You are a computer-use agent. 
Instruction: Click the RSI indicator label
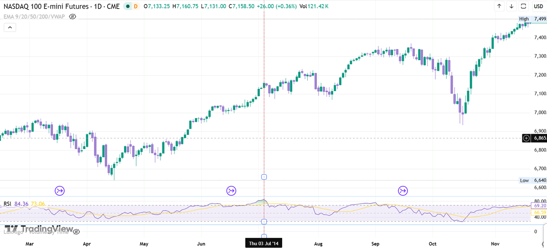(7, 204)
